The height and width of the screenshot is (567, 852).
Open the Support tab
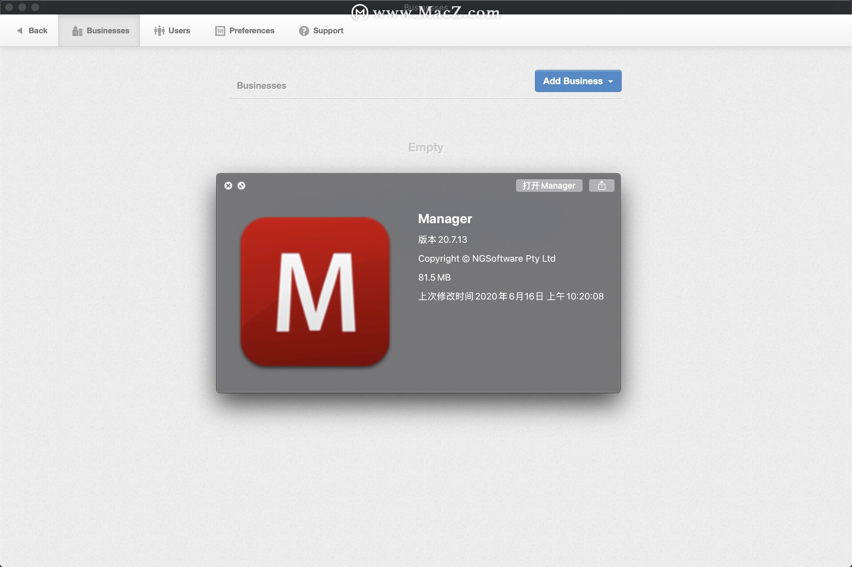pos(321,31)
